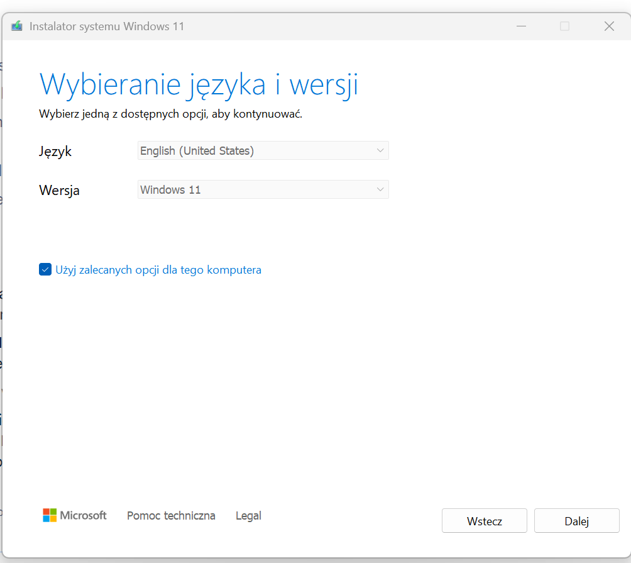Image resolution: width=631 pixels, height=563 pixels.
Task: Open the Wersja dropdown showing Windows 11
Action: [x=263, y=190]
